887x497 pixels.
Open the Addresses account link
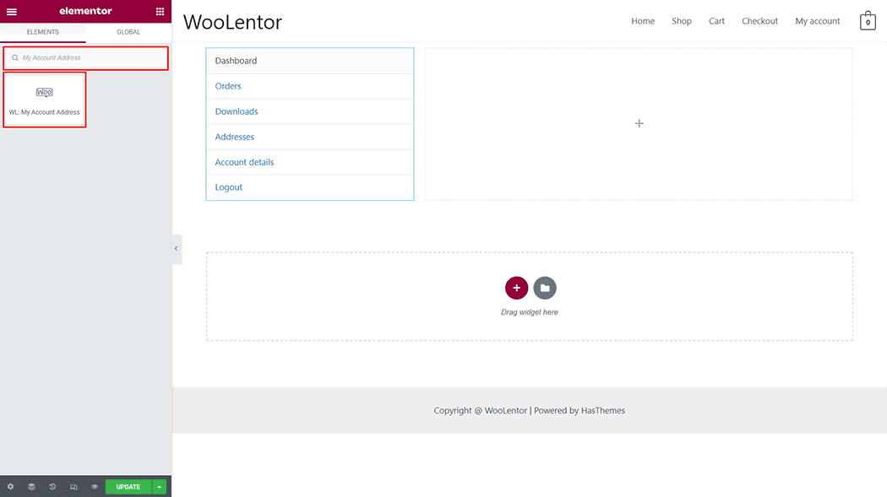pyautogui.click(x=235, y=137)
